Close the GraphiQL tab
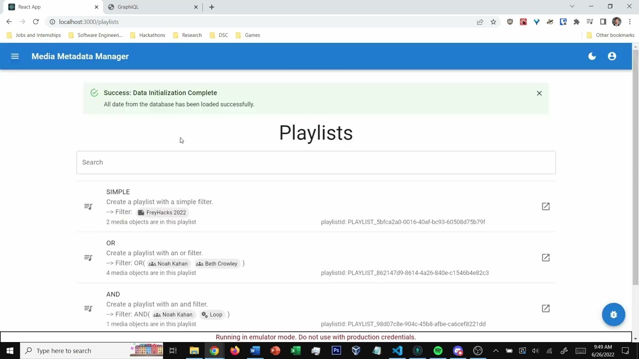Viewport: 639px width, 359px height. [x=196, y=7]
